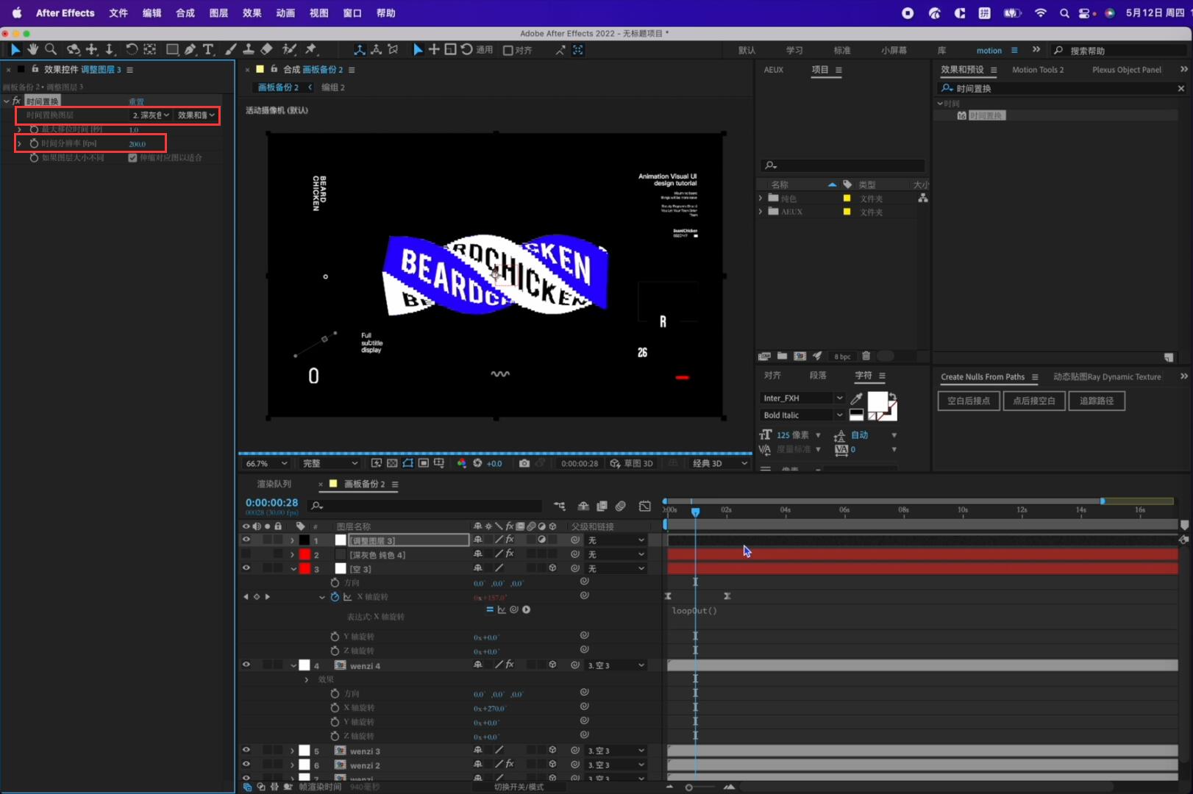This screenshot has width=1193, height=794.
Task: Click the 8 bpc color depth button
Action: point(842,357)
